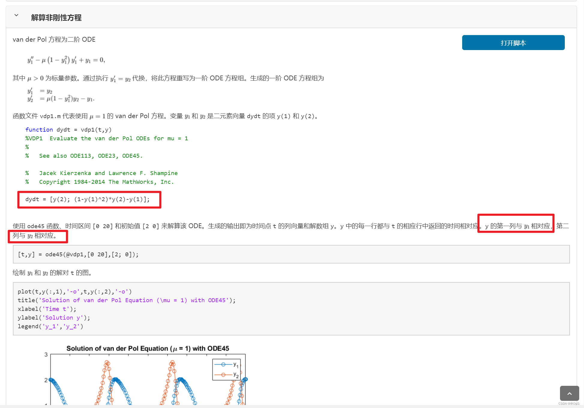Select the orange circle marker icon for y_2 legend
This screenshot has height=408, width=584.
(223, 374)
